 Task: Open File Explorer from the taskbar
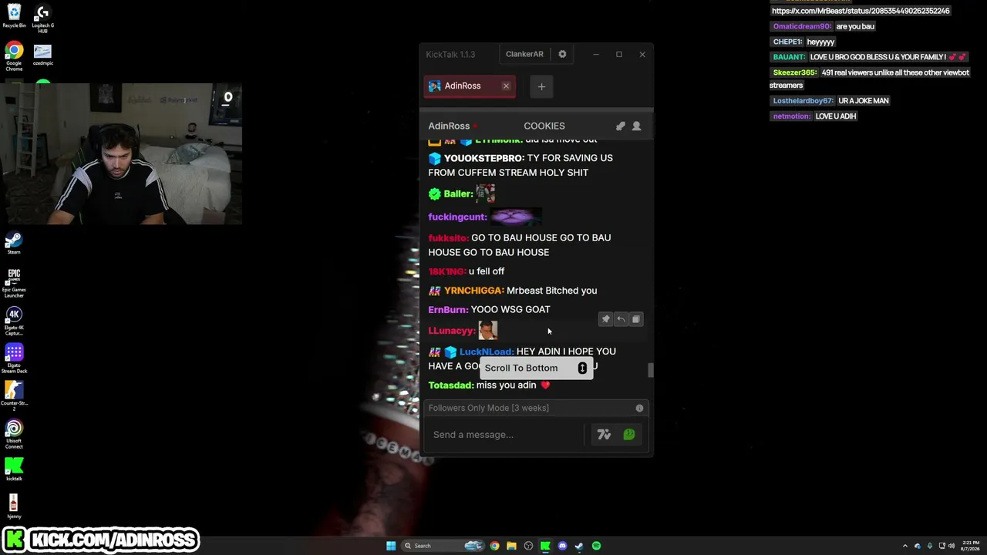tap(511, 546)
